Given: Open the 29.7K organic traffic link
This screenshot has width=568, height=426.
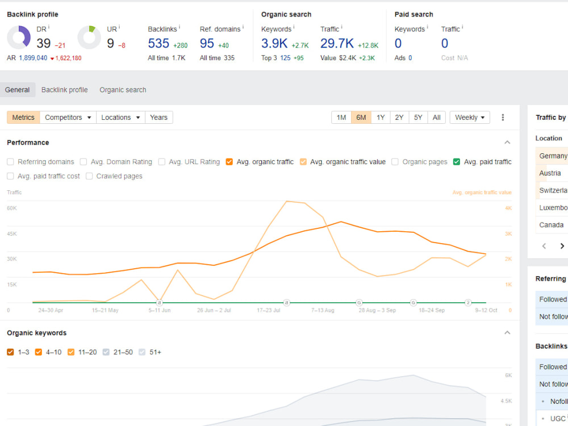Looking at the screenshot, I should (337, 44).
